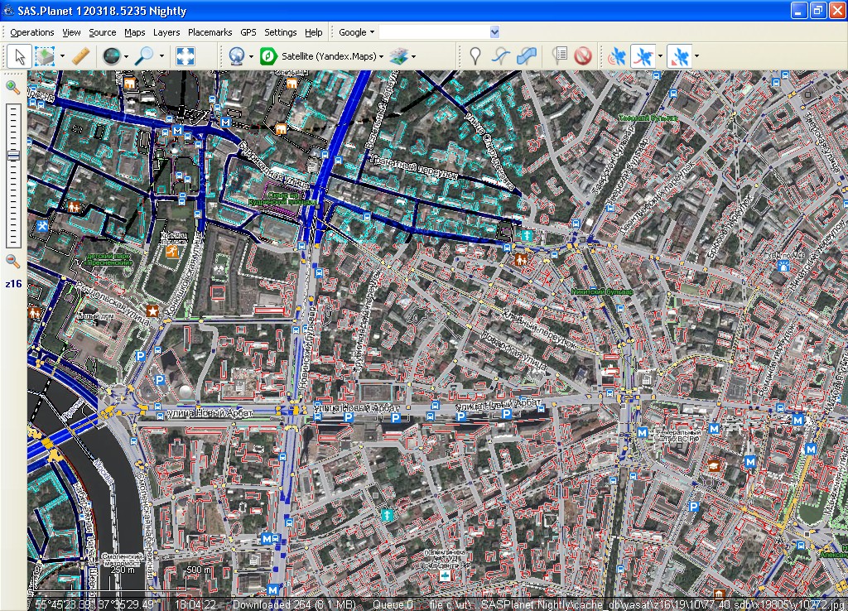Select the arrow move tool
Viewport: 848px width, 611px height.
pos(21,56)
